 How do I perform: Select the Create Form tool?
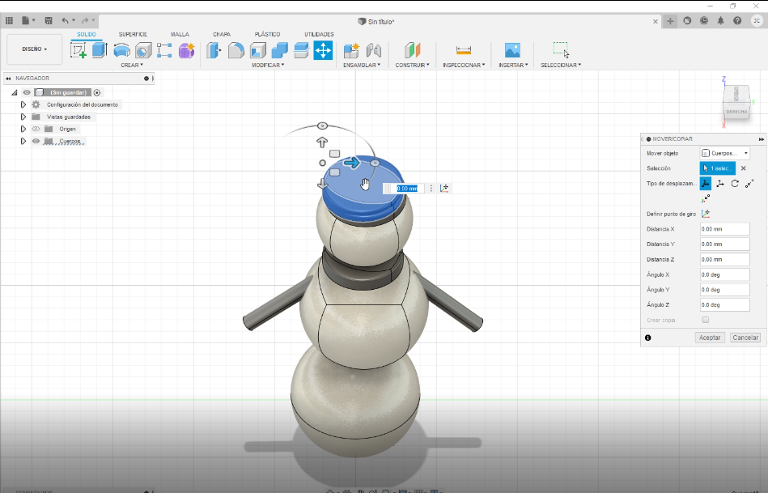[x=186, y=50]
